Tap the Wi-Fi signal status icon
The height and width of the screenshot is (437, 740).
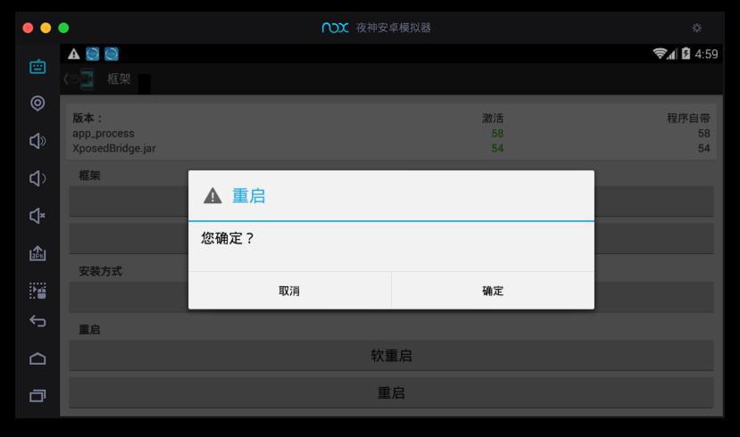click(660, 54)
